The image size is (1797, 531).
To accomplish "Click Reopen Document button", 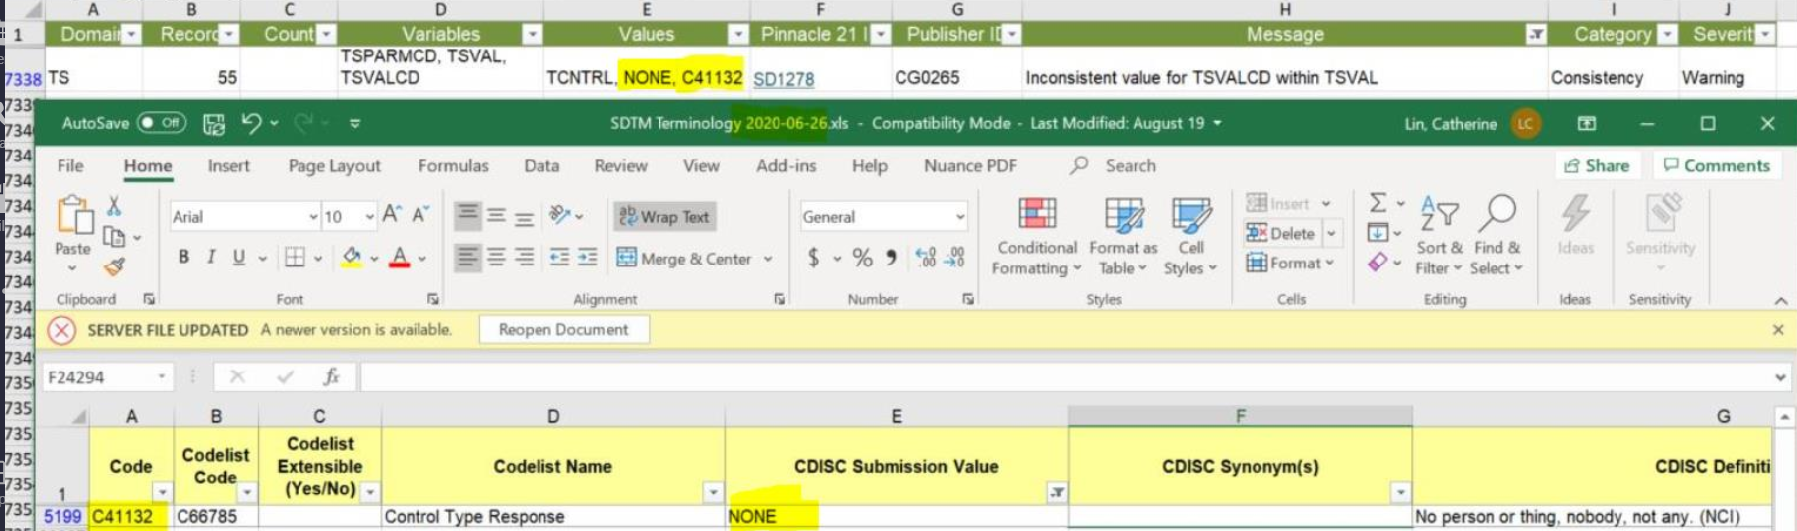I will click(563, 330).
